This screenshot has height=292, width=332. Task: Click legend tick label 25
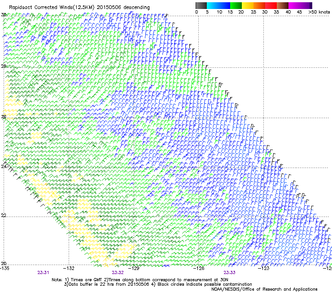point(253,12)
